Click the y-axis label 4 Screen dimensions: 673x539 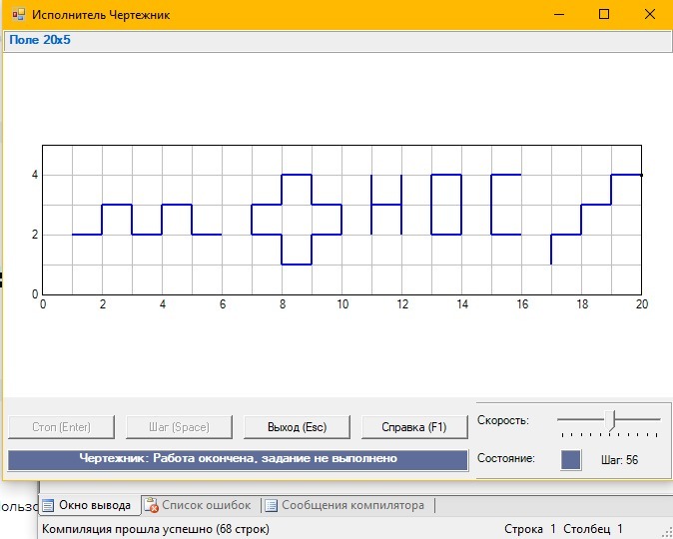(35, 175)
